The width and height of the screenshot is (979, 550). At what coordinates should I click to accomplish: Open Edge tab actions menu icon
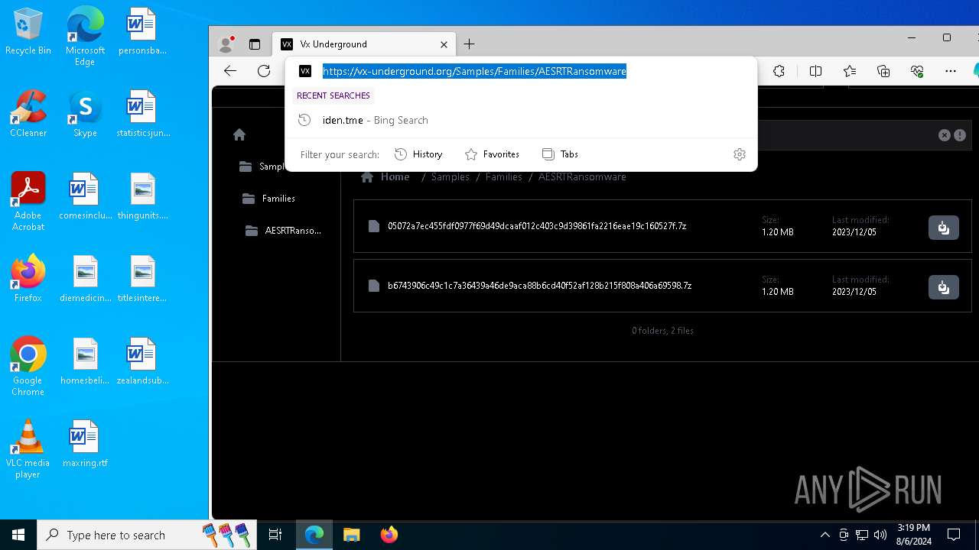tap(255, 44)
